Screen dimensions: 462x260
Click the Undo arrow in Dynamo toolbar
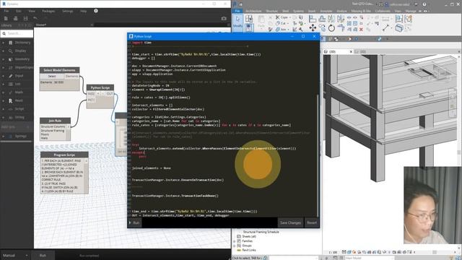point(35,18)
